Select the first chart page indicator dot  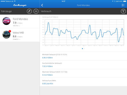(x=82, y=49)
